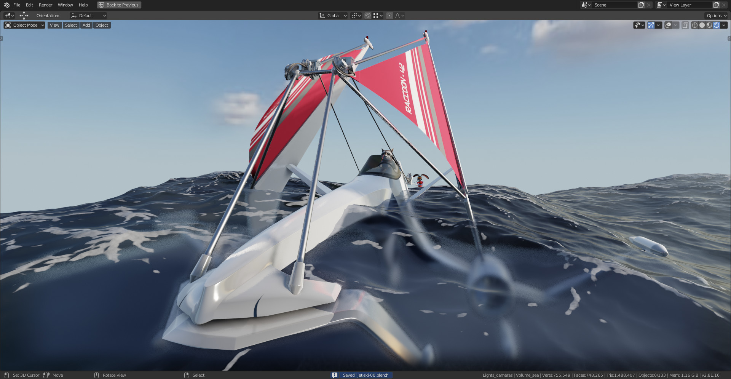This screenshot has width=731, height=379.
Task: Open the Global transform orientation dropdown
Action: [x=333, y=16]
